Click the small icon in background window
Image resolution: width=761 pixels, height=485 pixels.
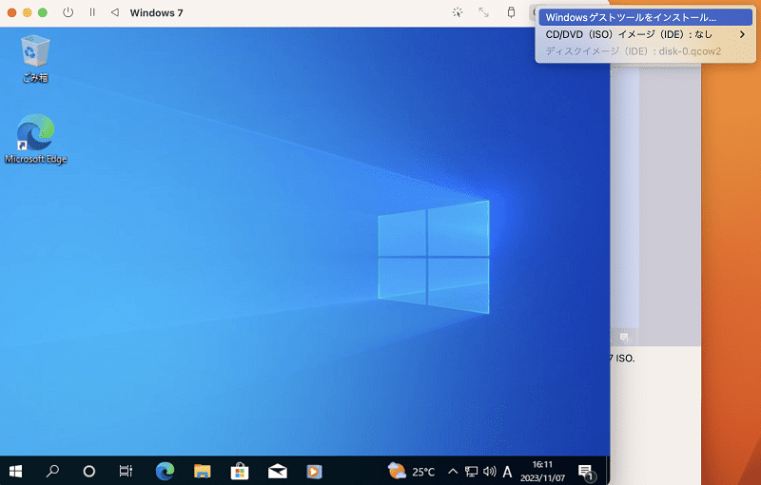click(624, 337)
